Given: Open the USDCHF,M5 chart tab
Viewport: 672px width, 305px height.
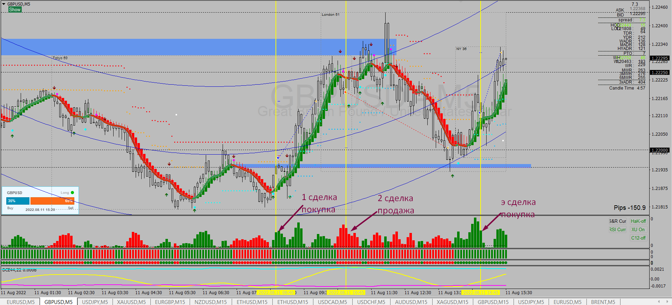Looking at the screenshot, I should [371, 302].
